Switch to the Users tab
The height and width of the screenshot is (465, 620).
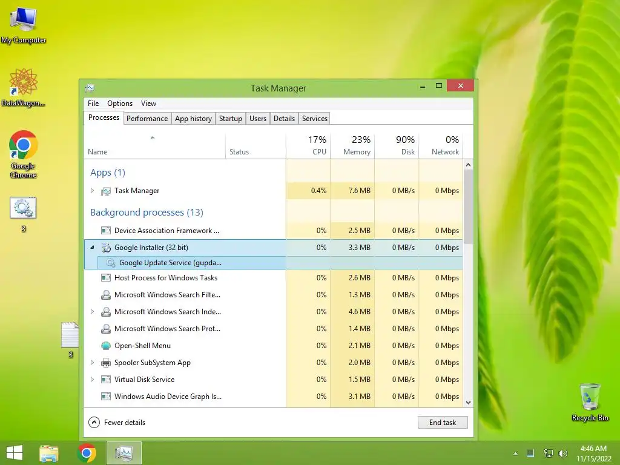pyautogui.click(x=258, y=119)
